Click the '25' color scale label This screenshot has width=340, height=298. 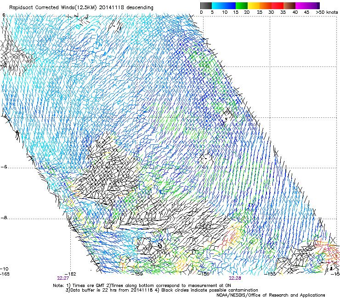pos(260,12)
